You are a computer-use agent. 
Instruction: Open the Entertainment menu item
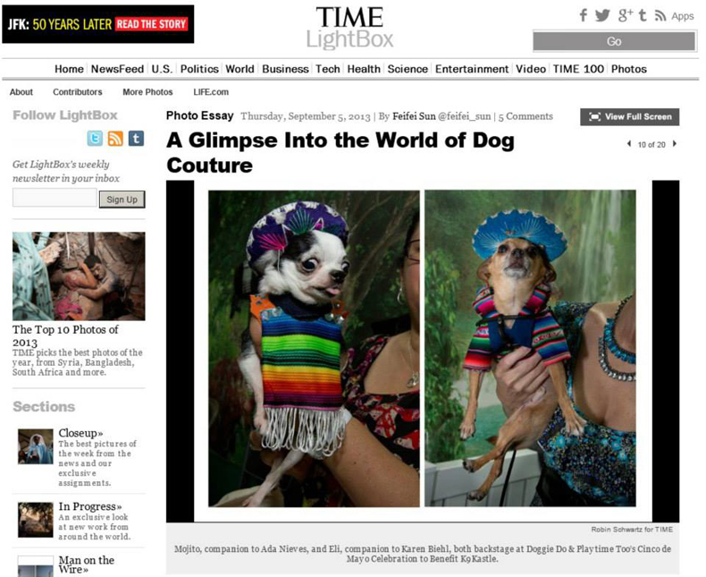point(472,69)
